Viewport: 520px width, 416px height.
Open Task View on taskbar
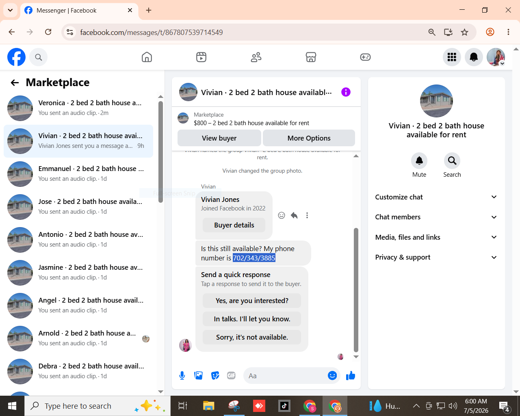tap(183, 406)
